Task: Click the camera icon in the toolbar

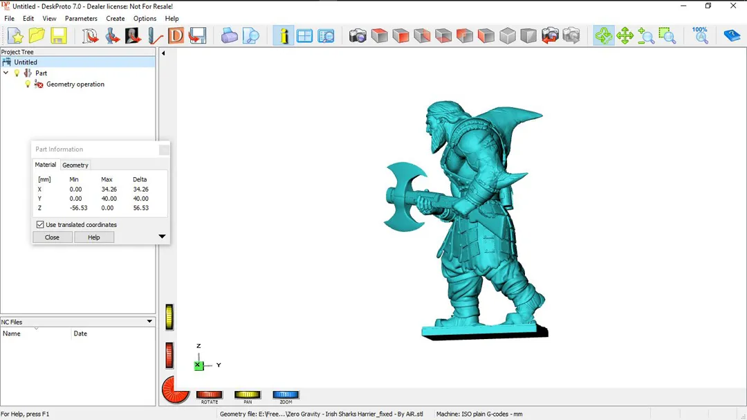Action: pos(358,36)
